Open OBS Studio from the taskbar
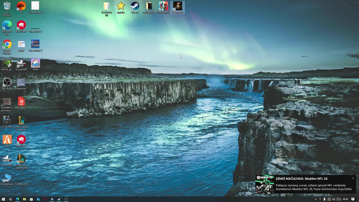This screenshot has height=202, width=359. pyautogui.click(x=66, y=199)
